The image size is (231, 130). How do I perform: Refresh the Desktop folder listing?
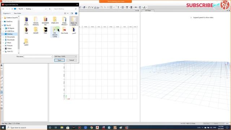tap(50, 9)
